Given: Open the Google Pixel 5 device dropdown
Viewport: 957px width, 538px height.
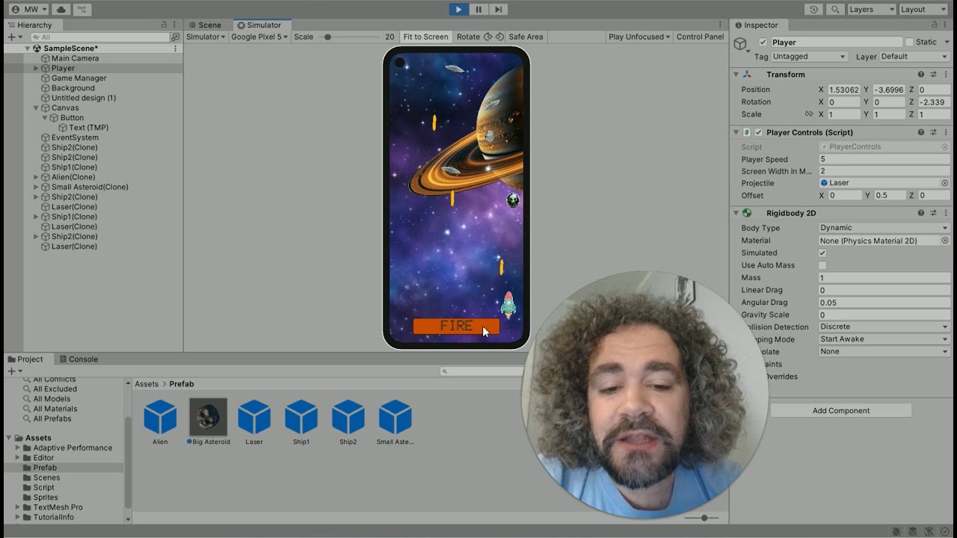Looking at the screenshot, I should [259, 37].
